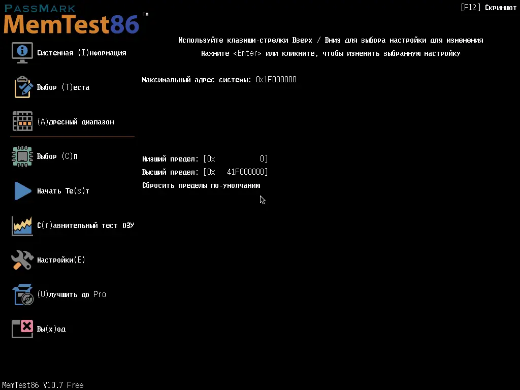This screenshot has height=390, width=520.
Task: Click Сбросить пределы по-умолчанию
Action: (x=201, y=185)
